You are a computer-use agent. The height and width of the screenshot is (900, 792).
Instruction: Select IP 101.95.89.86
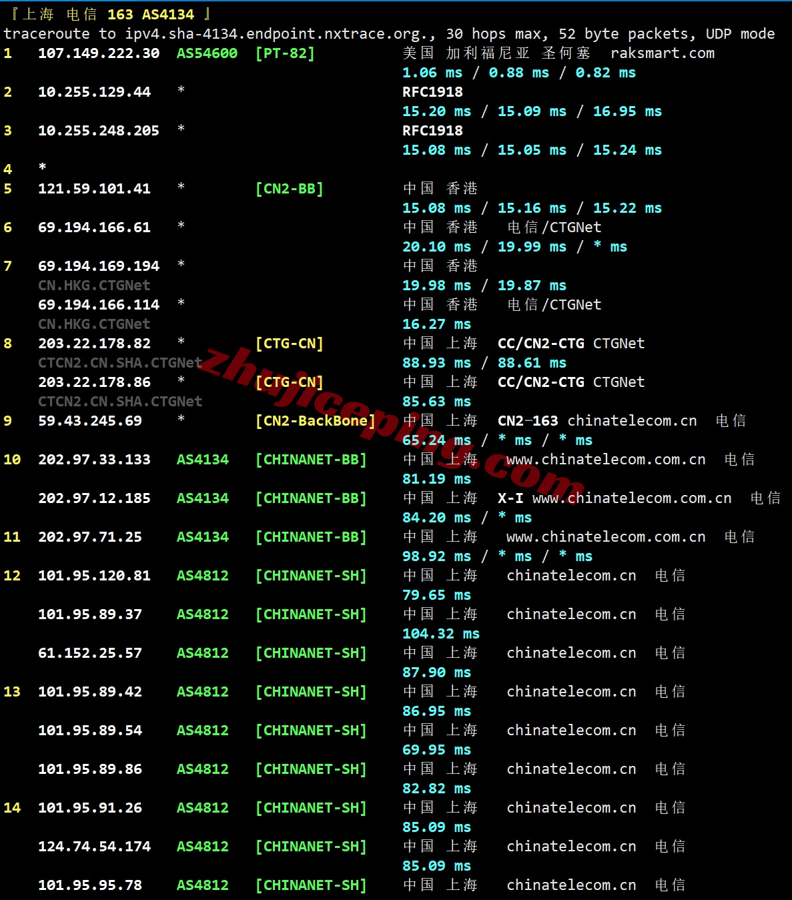tap(90, 769)
